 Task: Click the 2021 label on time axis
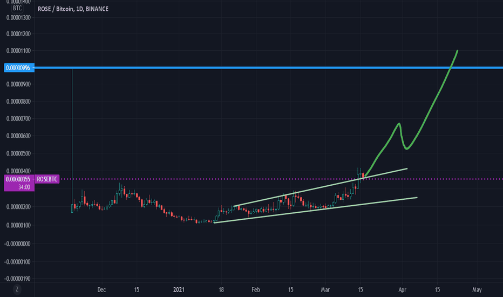(179, 289)
